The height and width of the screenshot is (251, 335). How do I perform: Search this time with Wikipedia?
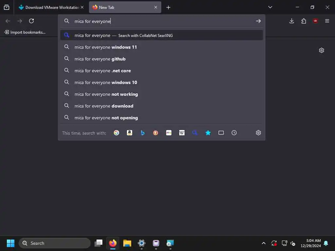[182, 133]
